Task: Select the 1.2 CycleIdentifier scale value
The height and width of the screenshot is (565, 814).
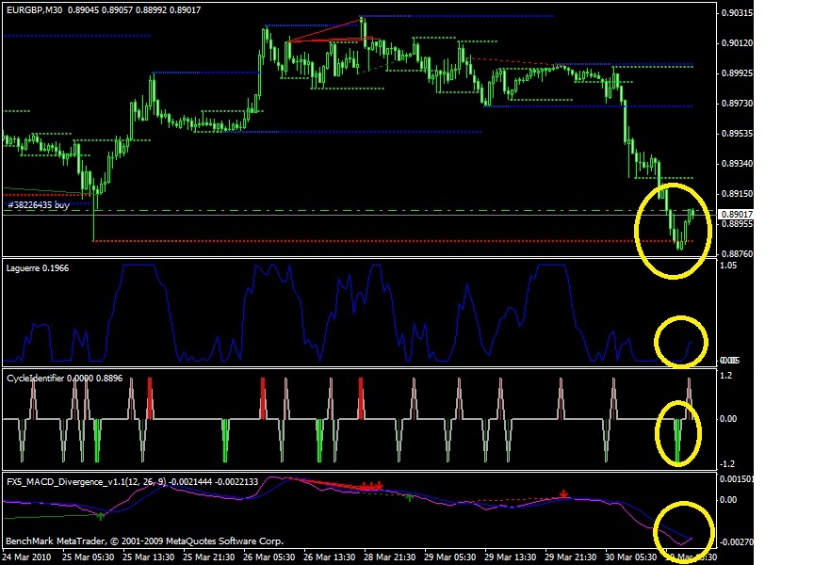Action: tap(726, 376)
